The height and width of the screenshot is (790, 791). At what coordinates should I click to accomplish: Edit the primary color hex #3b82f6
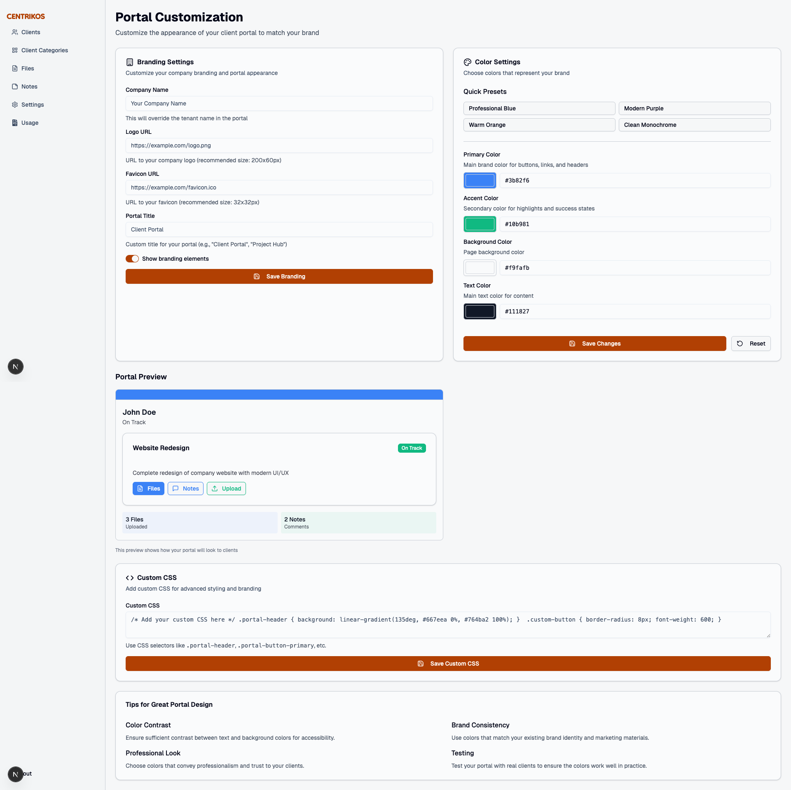coord(635,180)
